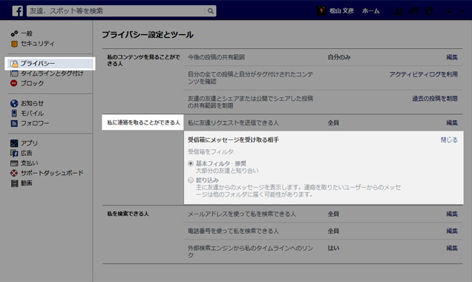The height and width of the screenshot is (282, 472).
Task: Click 編集 for 外部検索エンジン timeline link row
Action: [452, 248]
